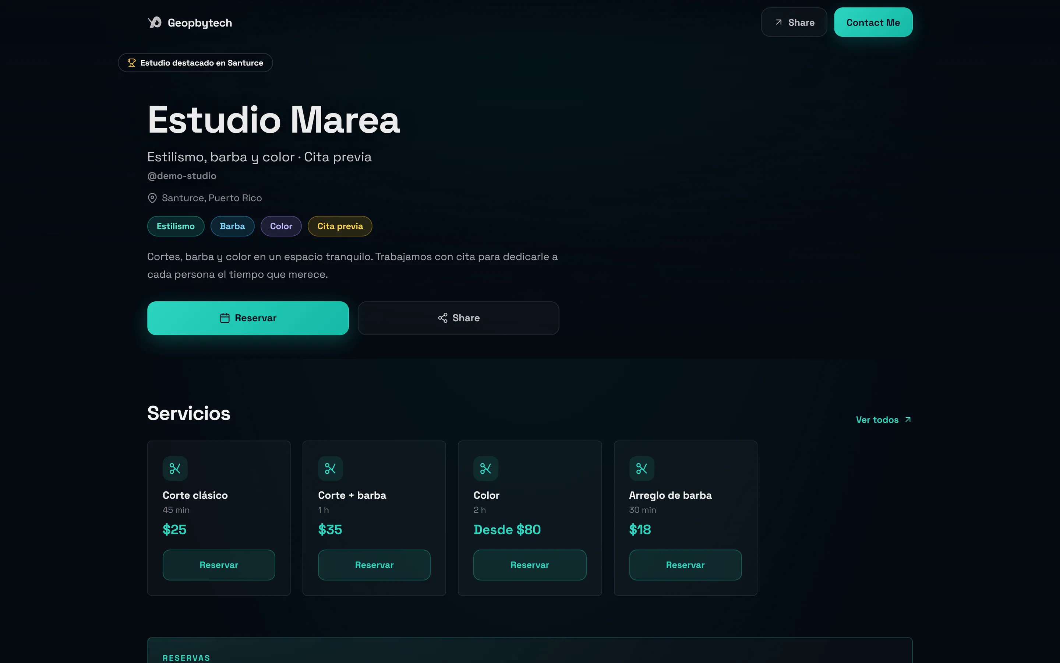Reserve the Arreglo de barba service
Screen dimensions: 1060x663
pos(685,565)
